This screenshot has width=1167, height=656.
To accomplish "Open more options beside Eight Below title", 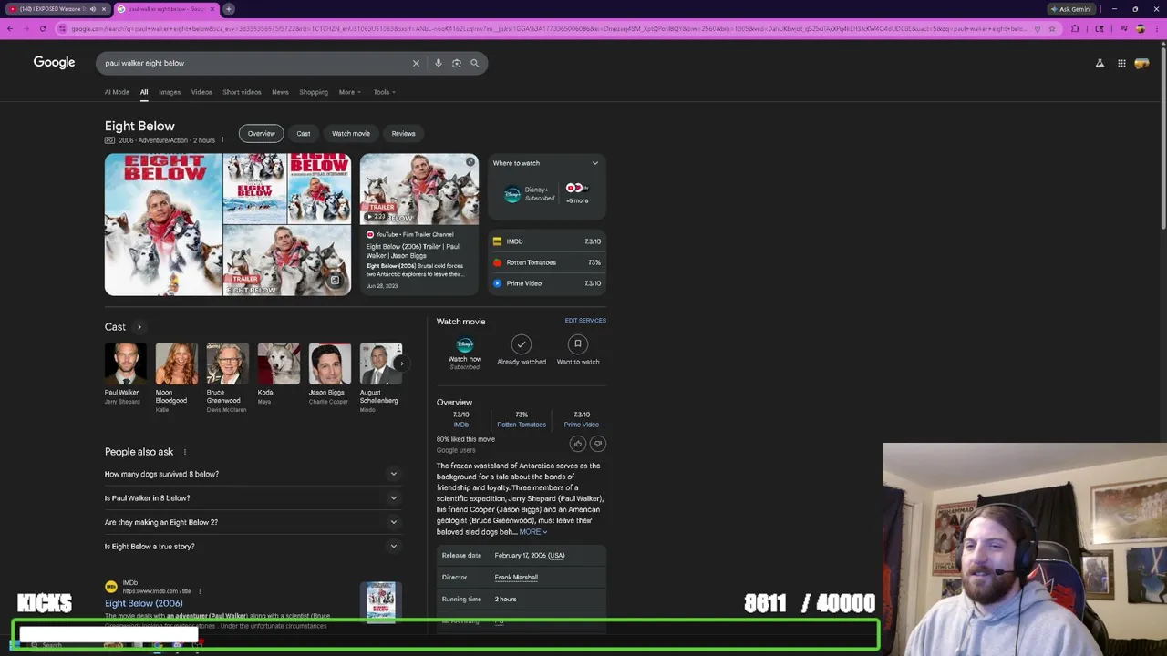I will coord(222,140).
